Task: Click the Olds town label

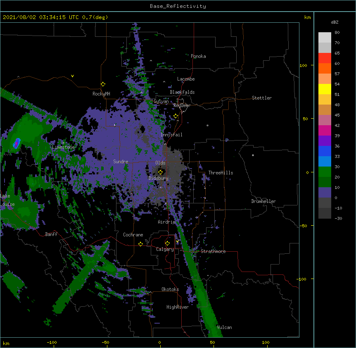Action: click(160, 163)
